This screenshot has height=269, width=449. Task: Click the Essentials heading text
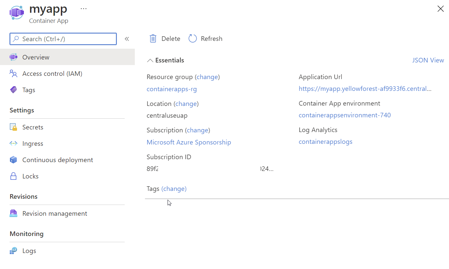(x=170, y=60)
